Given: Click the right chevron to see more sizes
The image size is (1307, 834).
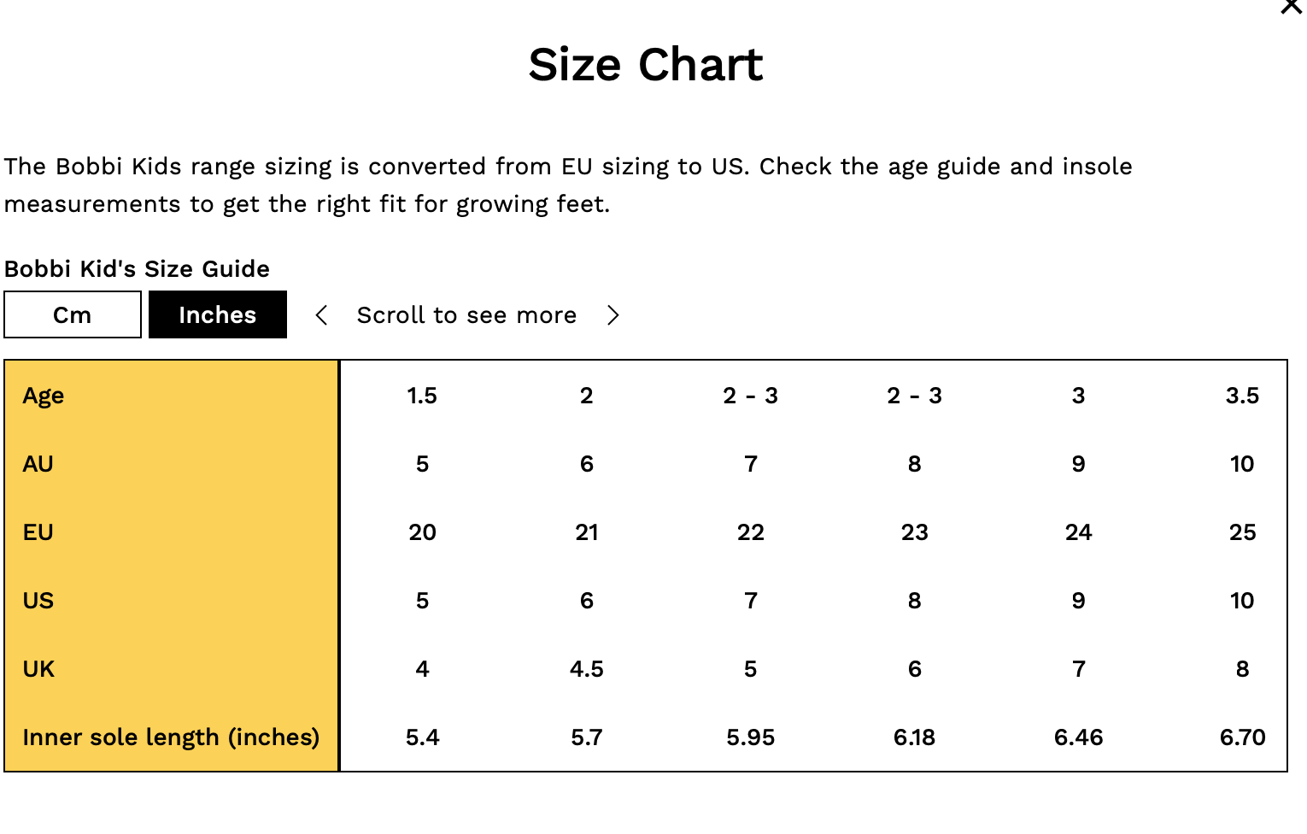Looking at the screenshot, I should (612, 315).
